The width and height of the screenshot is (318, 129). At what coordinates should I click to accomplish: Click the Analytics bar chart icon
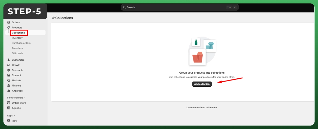tap(9, 91)
